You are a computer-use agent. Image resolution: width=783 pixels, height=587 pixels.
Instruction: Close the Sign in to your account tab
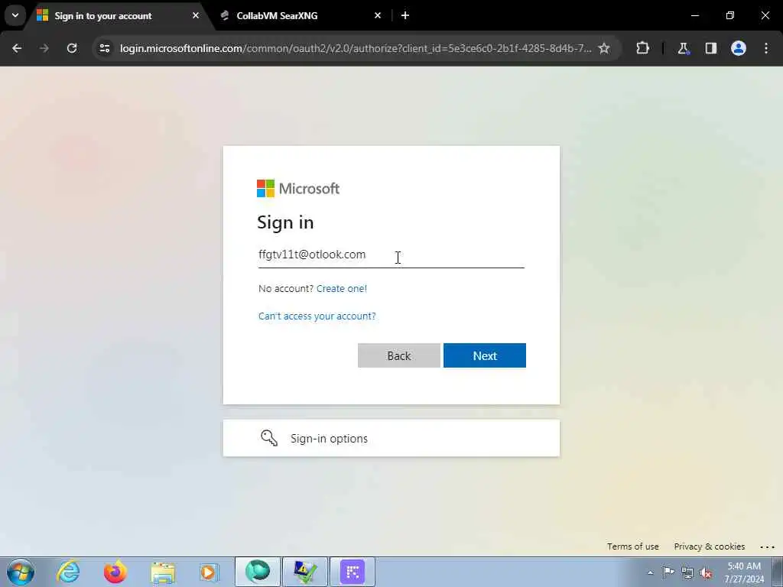pos(196,15)
